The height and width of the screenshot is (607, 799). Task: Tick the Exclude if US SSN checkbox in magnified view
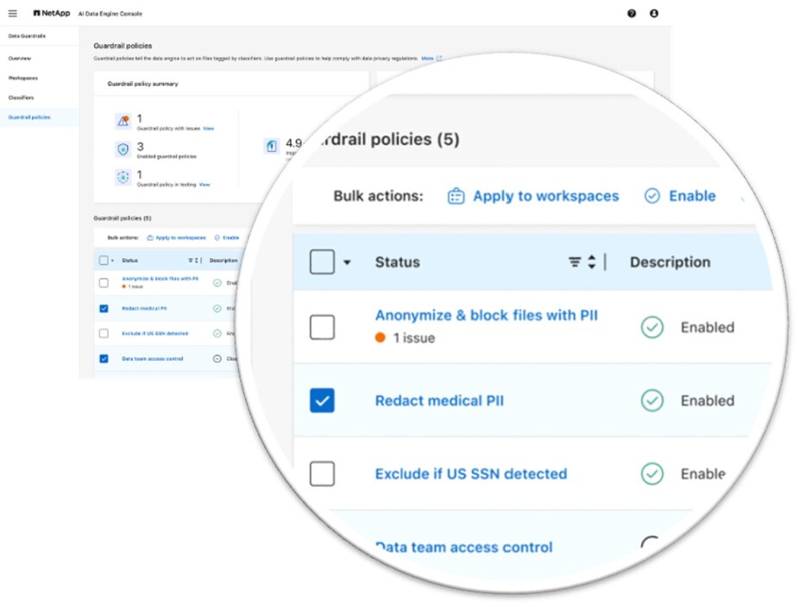pos(322,474)
